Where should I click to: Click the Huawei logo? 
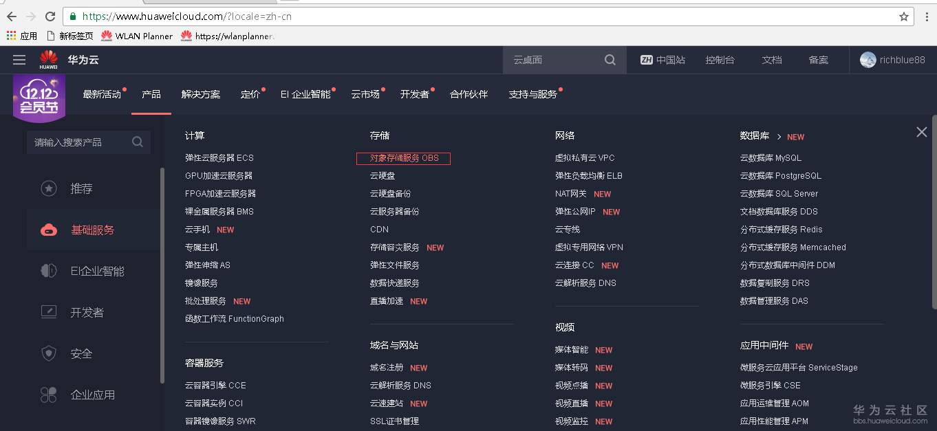(x=49, y=60)
